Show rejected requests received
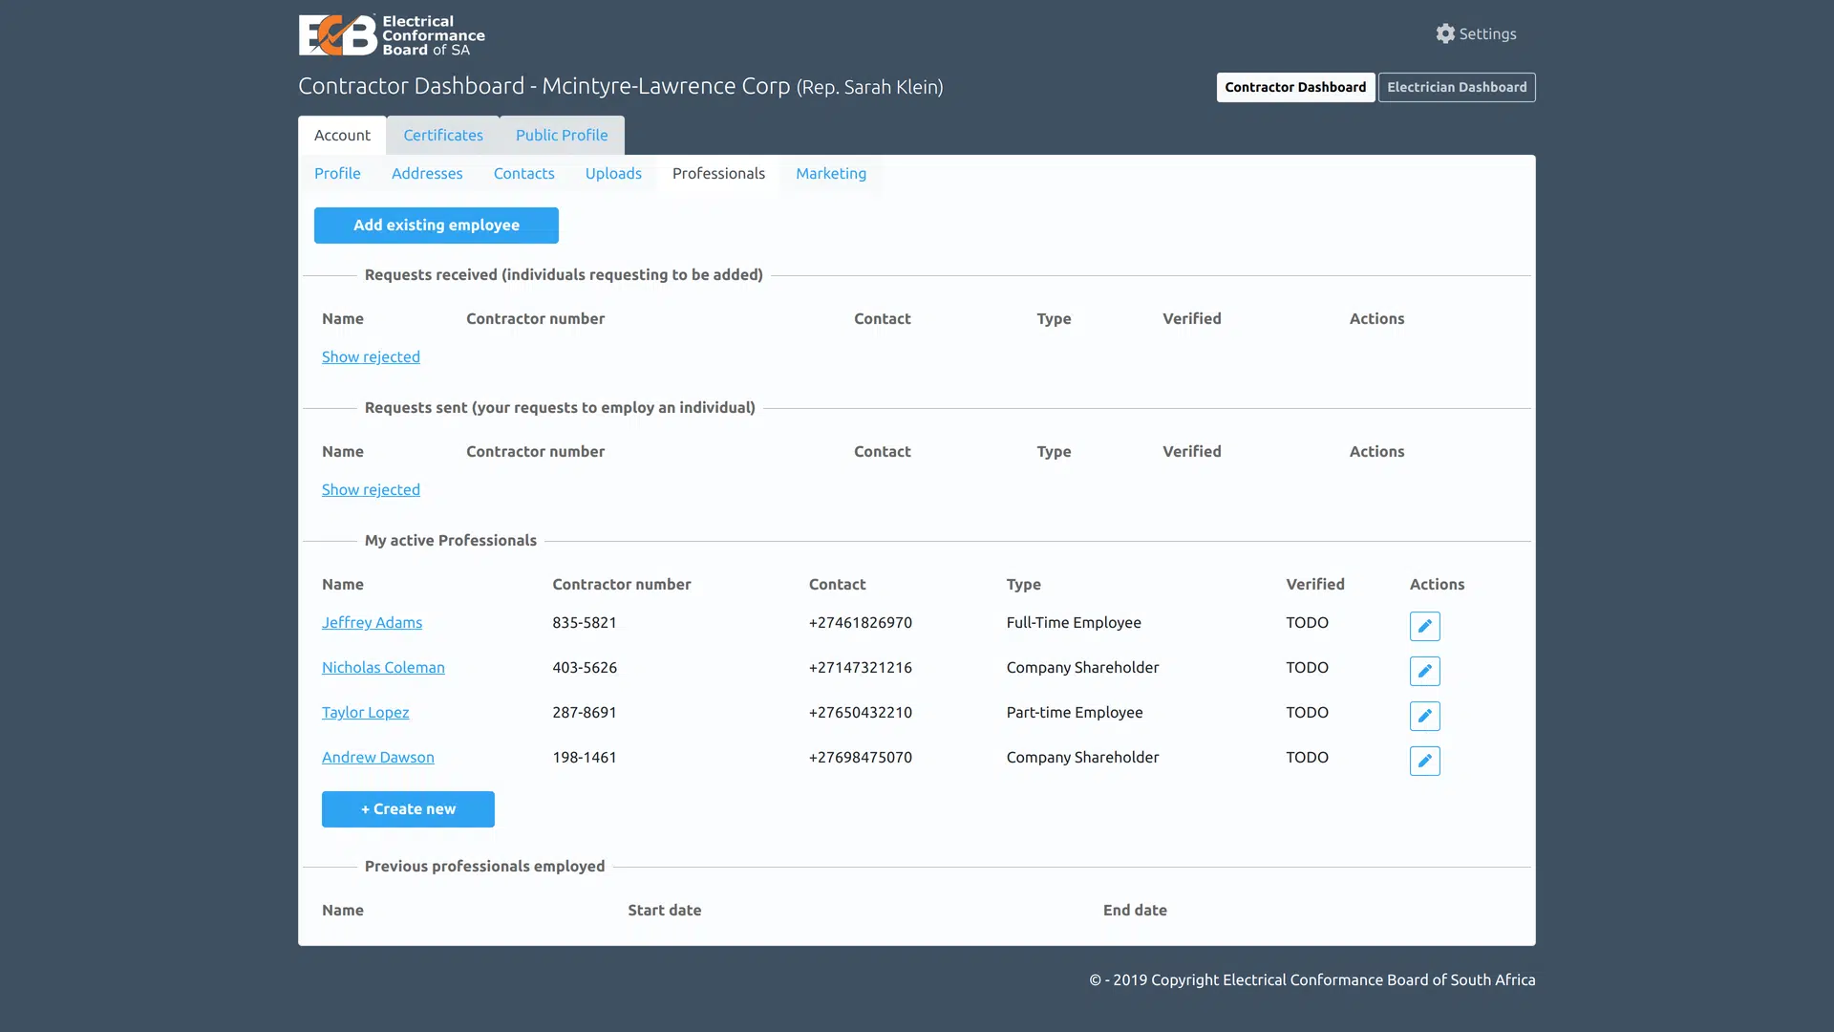Image resolution: width=1834 pixels, height=1032 pixels. [371, 355]
